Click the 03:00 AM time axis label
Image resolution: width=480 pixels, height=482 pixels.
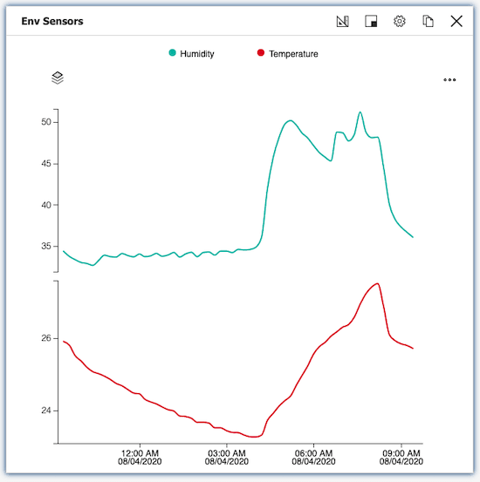(227, 457)
